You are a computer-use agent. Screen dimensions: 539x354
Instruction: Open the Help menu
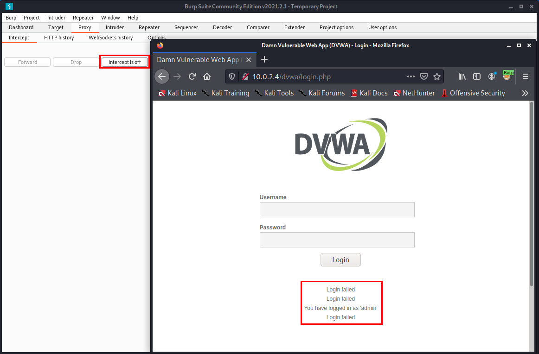point(133,18)
